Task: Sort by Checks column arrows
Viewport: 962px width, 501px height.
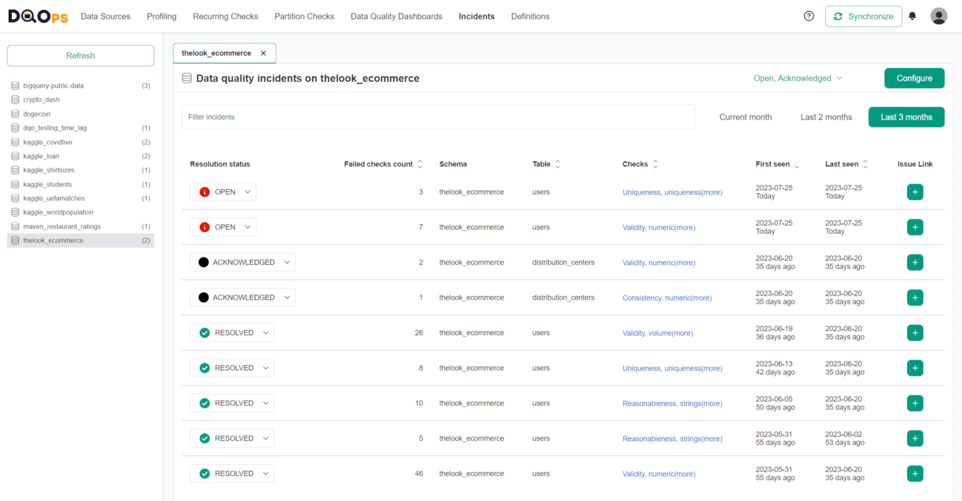Action: [655, 164]
